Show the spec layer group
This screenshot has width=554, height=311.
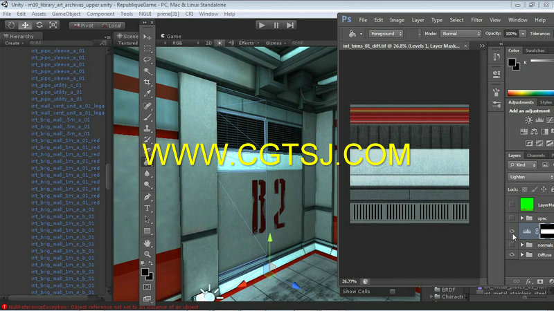[512, 218]
